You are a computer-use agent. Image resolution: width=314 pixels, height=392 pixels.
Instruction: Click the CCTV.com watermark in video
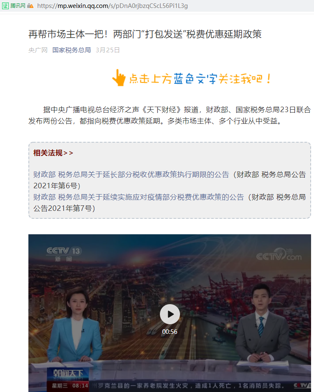279,254
